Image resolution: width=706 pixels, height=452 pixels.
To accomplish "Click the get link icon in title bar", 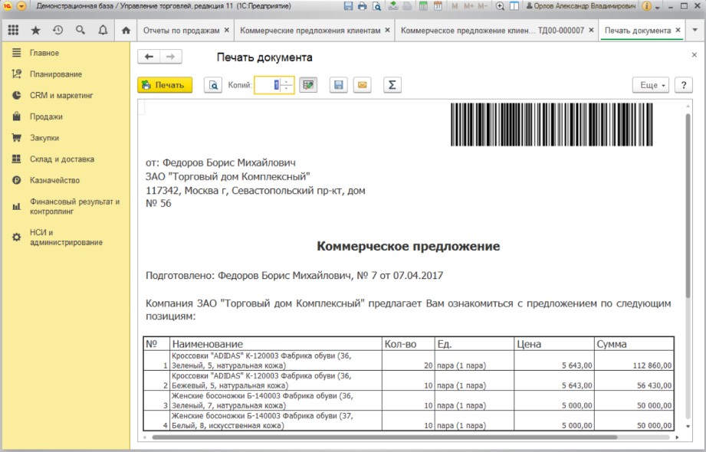I will tap(393, 6).
